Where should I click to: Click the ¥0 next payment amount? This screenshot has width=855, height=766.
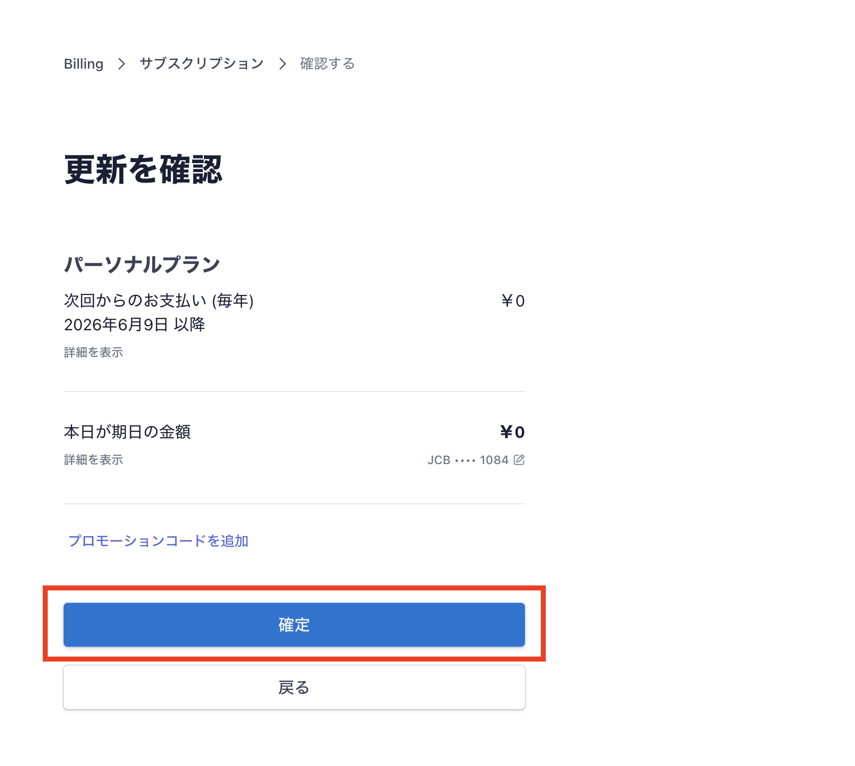[513, 301]
